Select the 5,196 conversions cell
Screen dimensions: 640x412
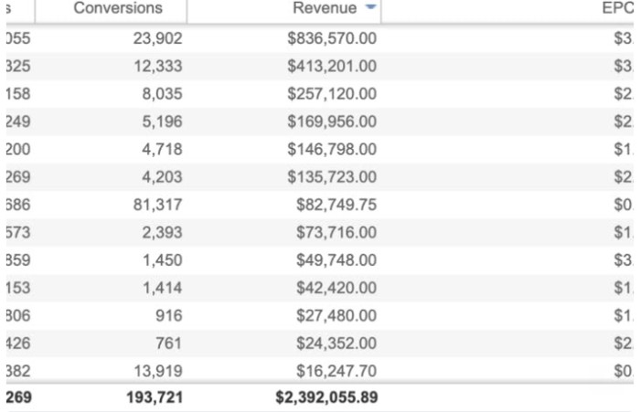coord(162,121)
